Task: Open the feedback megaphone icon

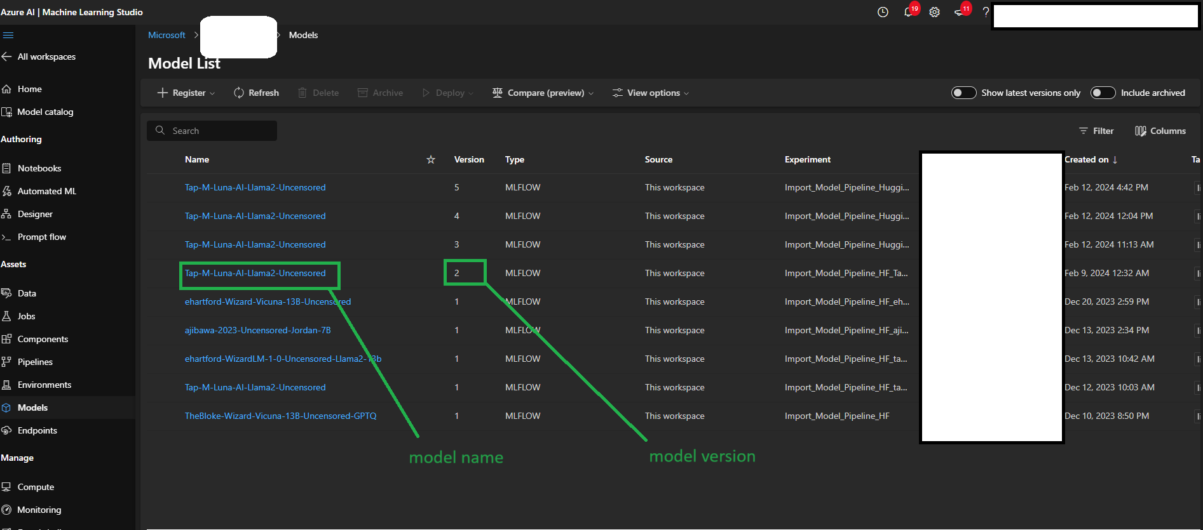Action: (960, 12)
